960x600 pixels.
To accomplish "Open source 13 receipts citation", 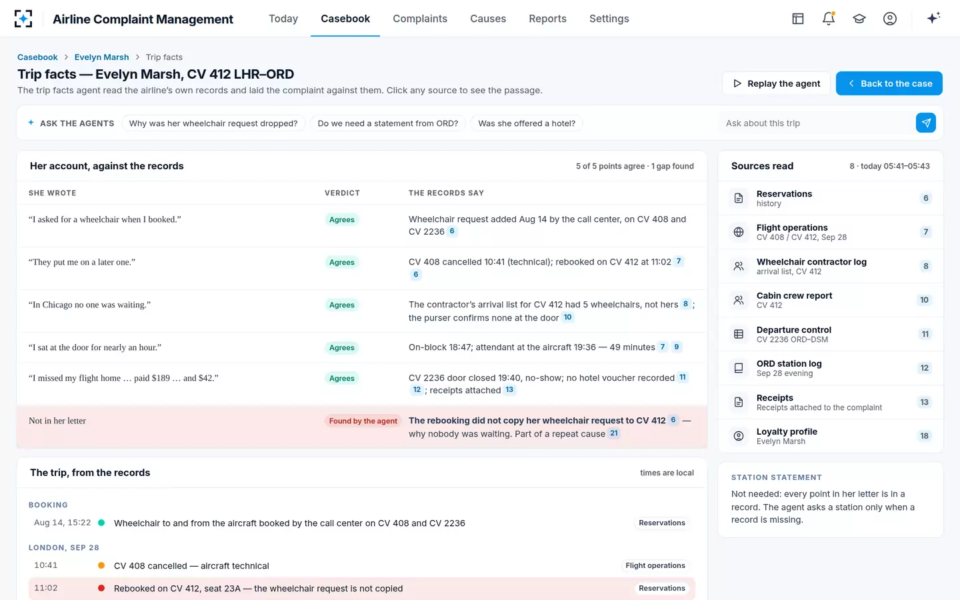I will click(509, 390).
